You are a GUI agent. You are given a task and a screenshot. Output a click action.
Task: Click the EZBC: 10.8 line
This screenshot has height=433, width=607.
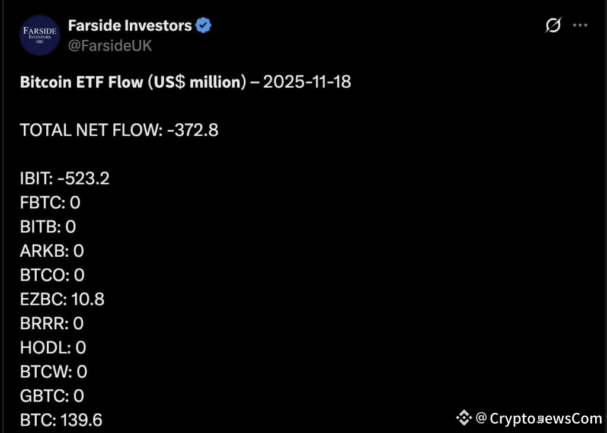[62, 300]
